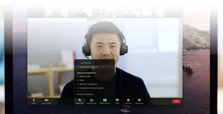Viewport: 223px width, 114px height.
Task: Open the Security shield menu
Action: 80,100
